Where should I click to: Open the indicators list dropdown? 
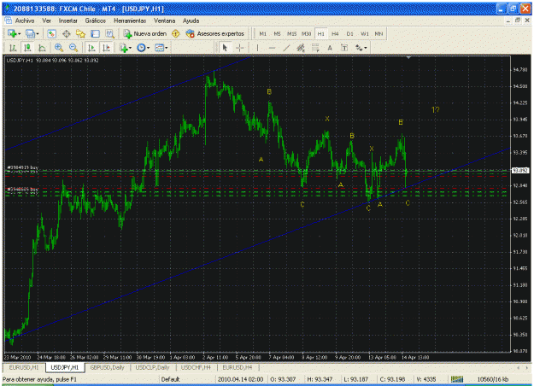pos(126,48)
